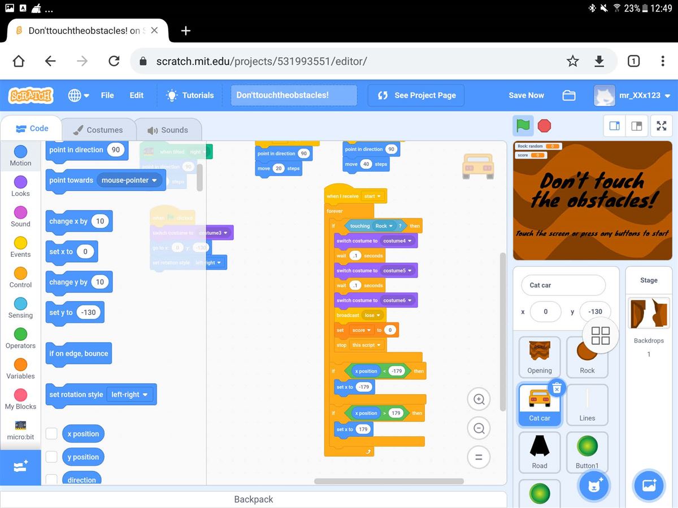Screen dimensions: 678x508
Task: Zoom out of the code workspace
Action: [479, 428]
